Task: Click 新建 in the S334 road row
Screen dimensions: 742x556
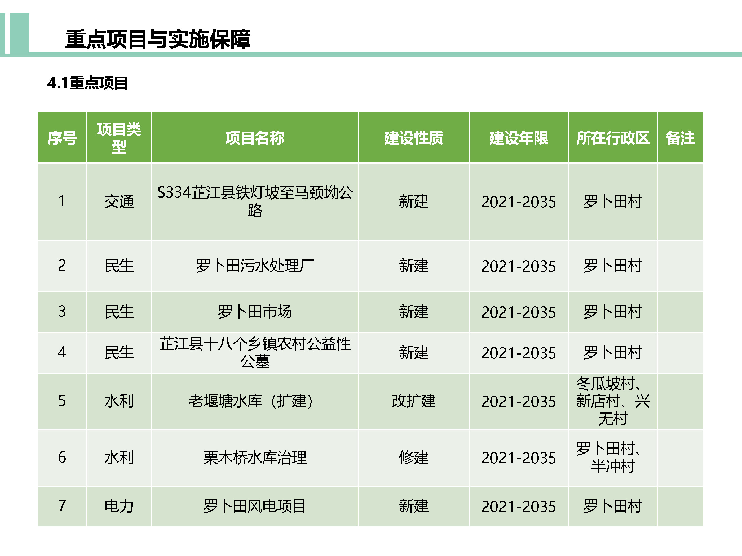Action: coord(414,201)
